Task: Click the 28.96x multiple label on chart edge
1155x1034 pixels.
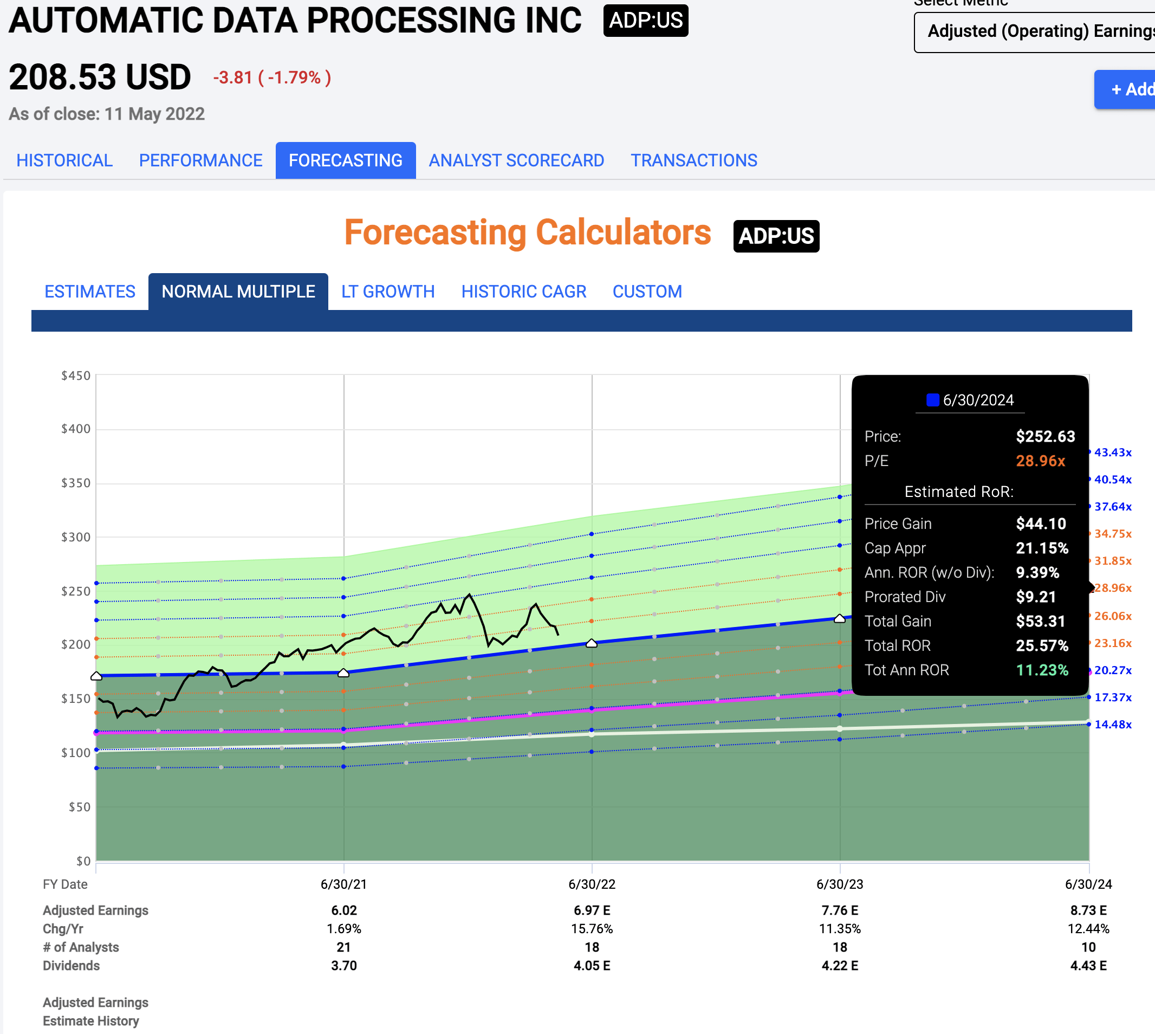Action: pyautogui.click(x=1113, y=588)
